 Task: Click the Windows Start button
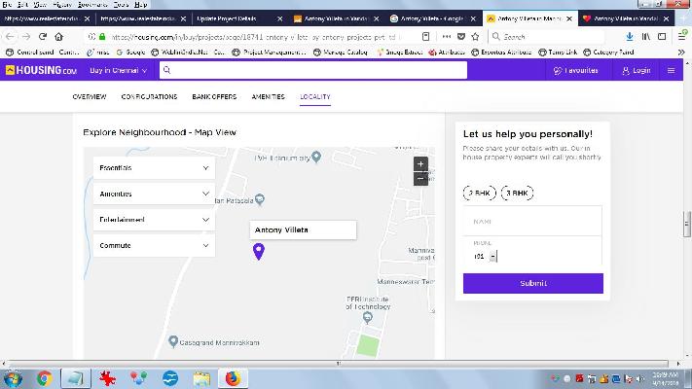click(13, 379)
